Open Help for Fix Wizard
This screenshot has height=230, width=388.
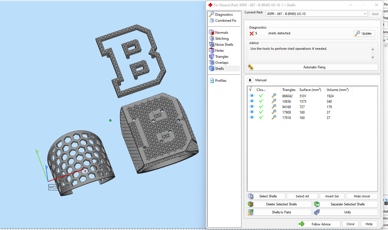pos(369,224)
